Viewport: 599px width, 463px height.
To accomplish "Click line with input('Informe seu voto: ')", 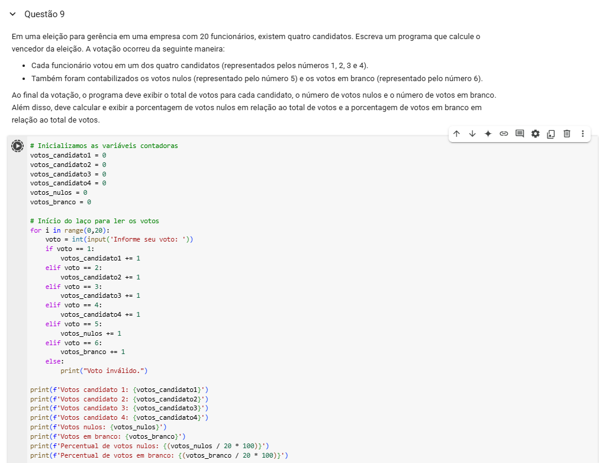I will 119,240.
